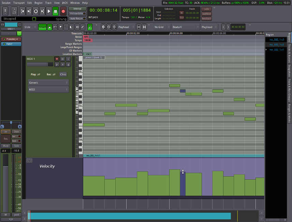Screen dimensions: 292x222
Task: Open the Transport menu
Action: [x=19, y=2]
